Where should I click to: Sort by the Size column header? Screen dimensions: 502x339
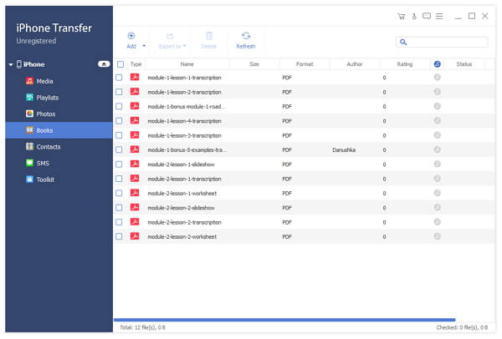(254, 64)
